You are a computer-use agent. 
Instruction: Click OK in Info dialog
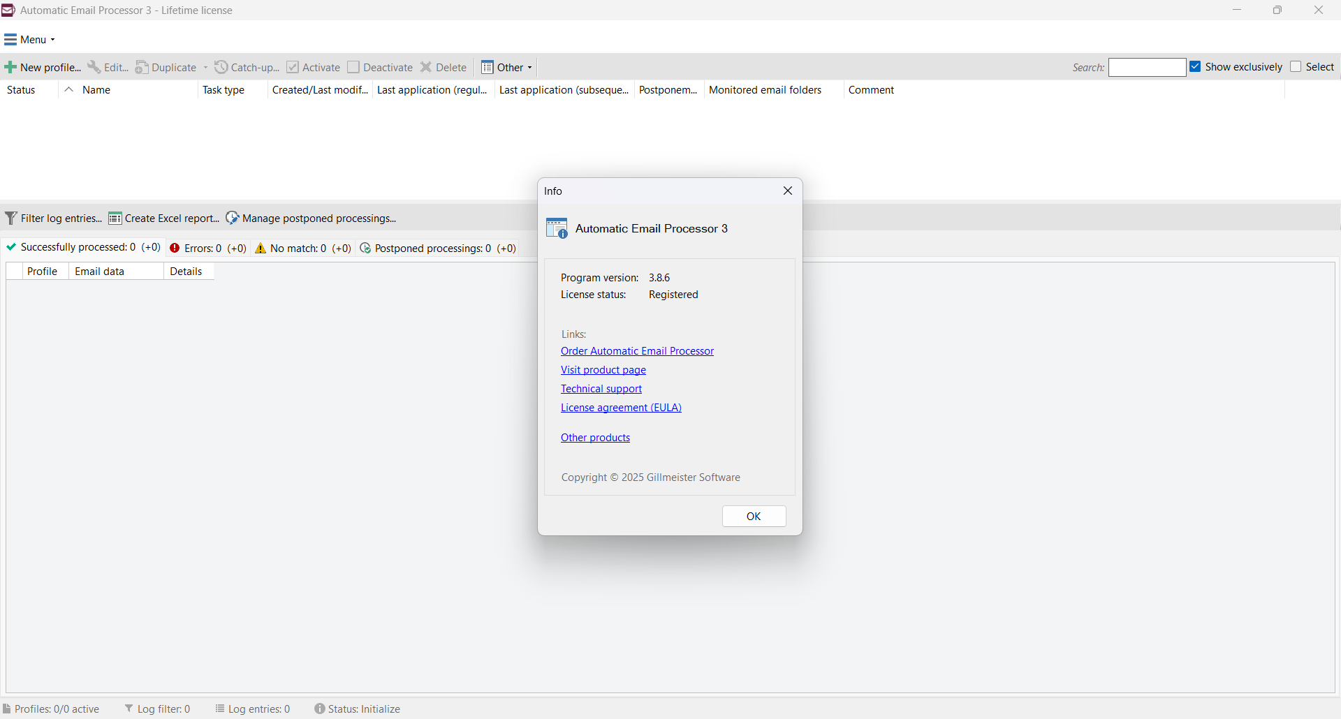[x=754, y=516]
